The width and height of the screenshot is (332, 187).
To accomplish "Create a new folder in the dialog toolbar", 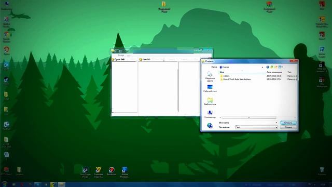I will pos(275,67).
